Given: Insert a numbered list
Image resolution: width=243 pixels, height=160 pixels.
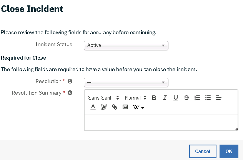Looking at the screenshot, I should coord(197,98).
